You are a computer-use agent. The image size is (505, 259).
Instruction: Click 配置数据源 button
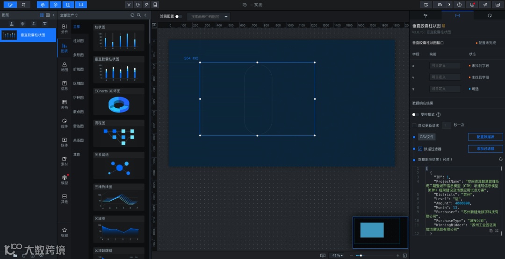[485, 137]
